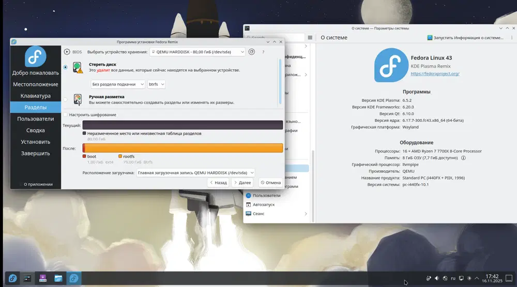The image size is (517, 287).
Task: Click the display configuration tray icon
Action: point(461,278)
